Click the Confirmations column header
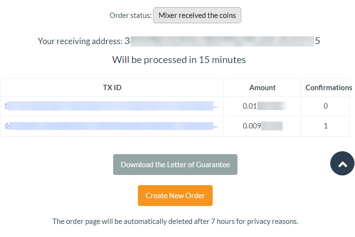The image size is (355, 237). coord(328,88)
